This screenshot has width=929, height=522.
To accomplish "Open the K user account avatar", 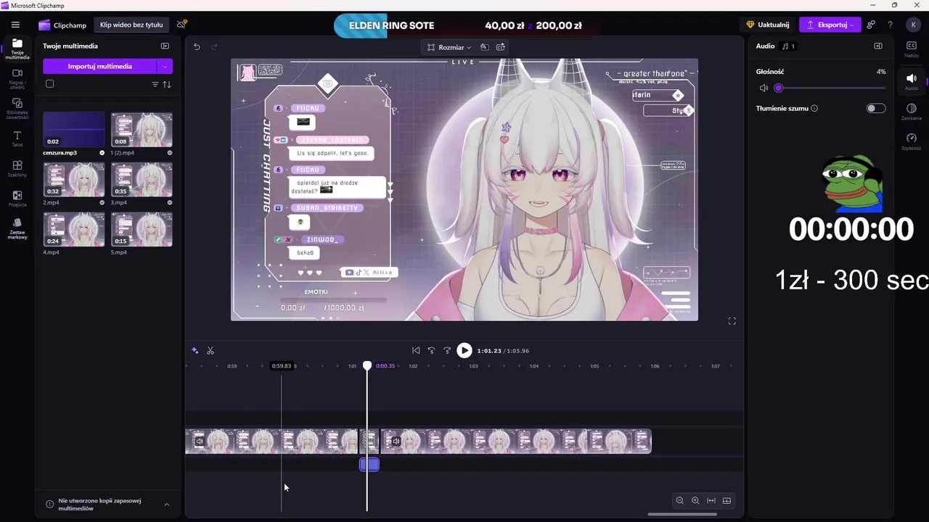I will 913,25.
